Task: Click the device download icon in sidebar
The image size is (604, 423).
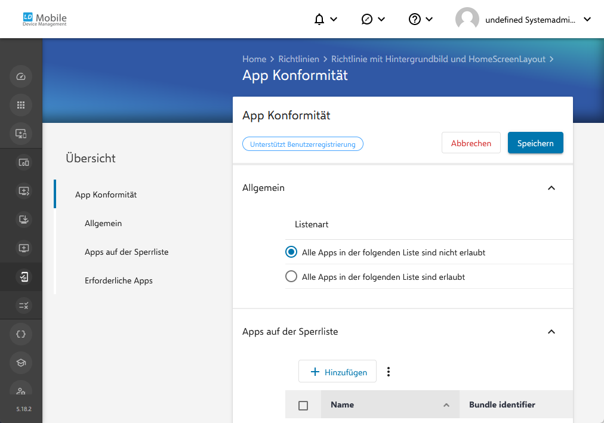Action: coord(23,220)
